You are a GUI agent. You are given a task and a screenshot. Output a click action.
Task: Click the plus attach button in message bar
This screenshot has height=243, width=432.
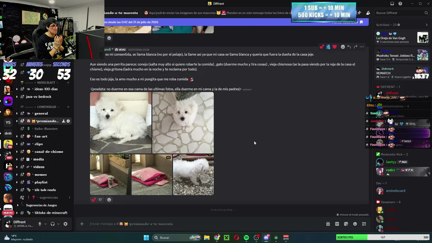pyautogui.click(x=82, y=224)
